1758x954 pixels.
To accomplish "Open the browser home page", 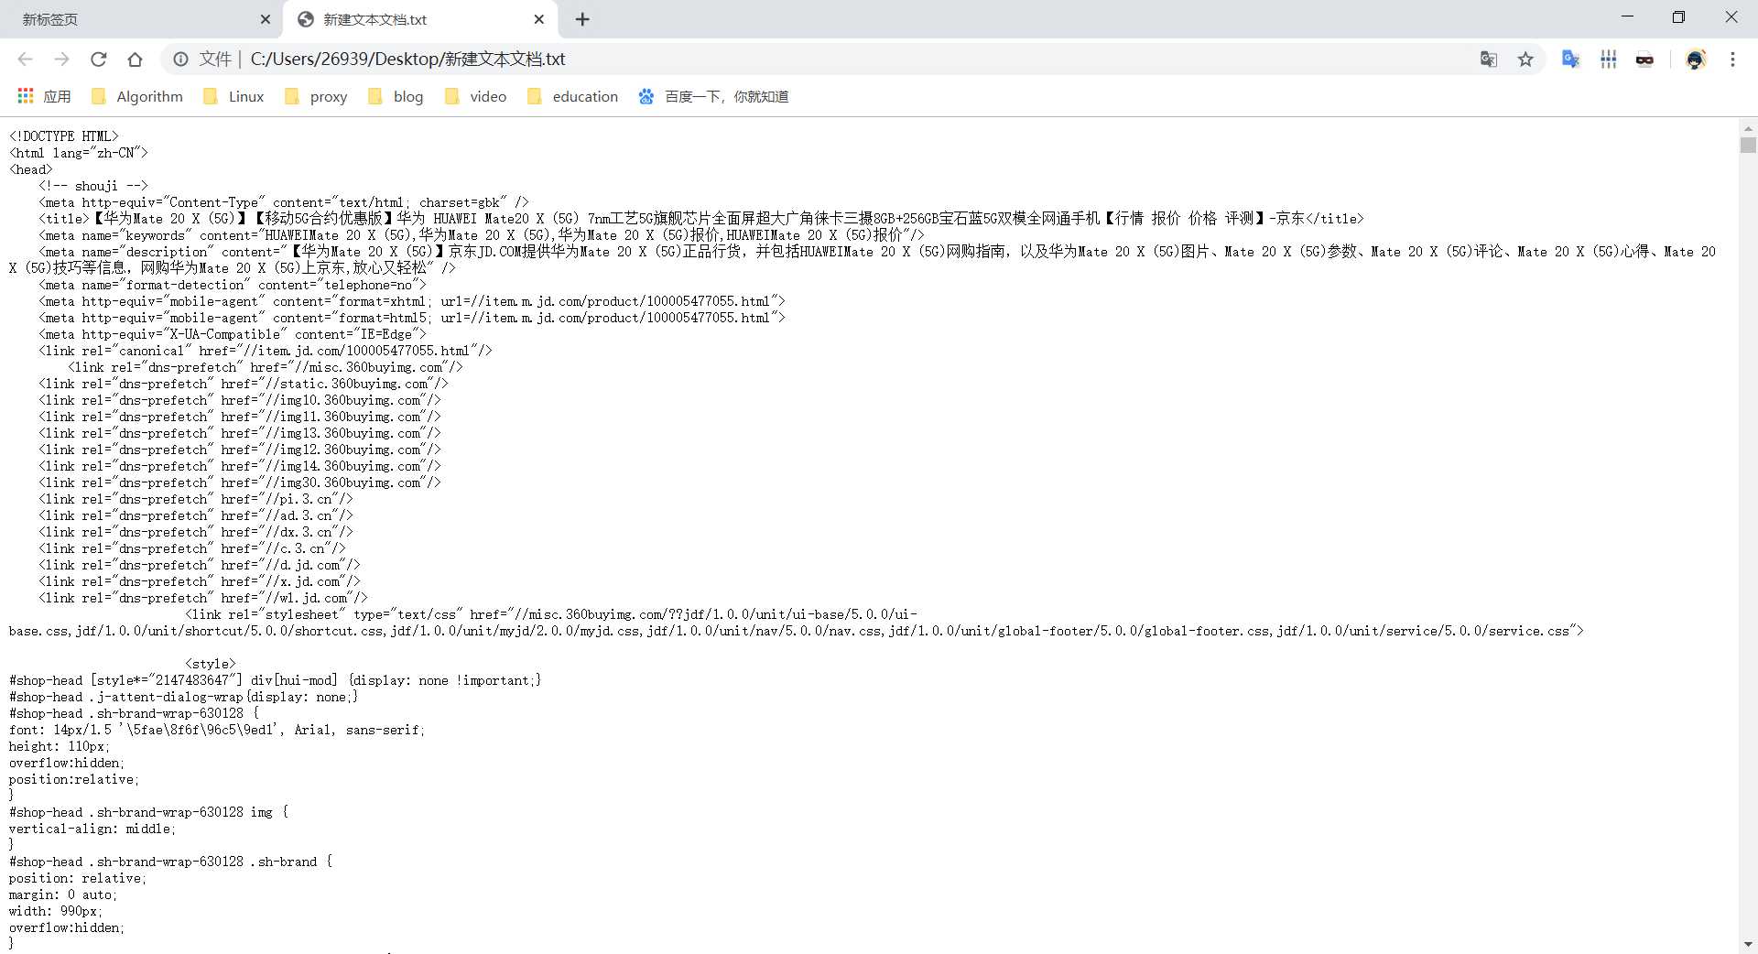I will (135, 60).
